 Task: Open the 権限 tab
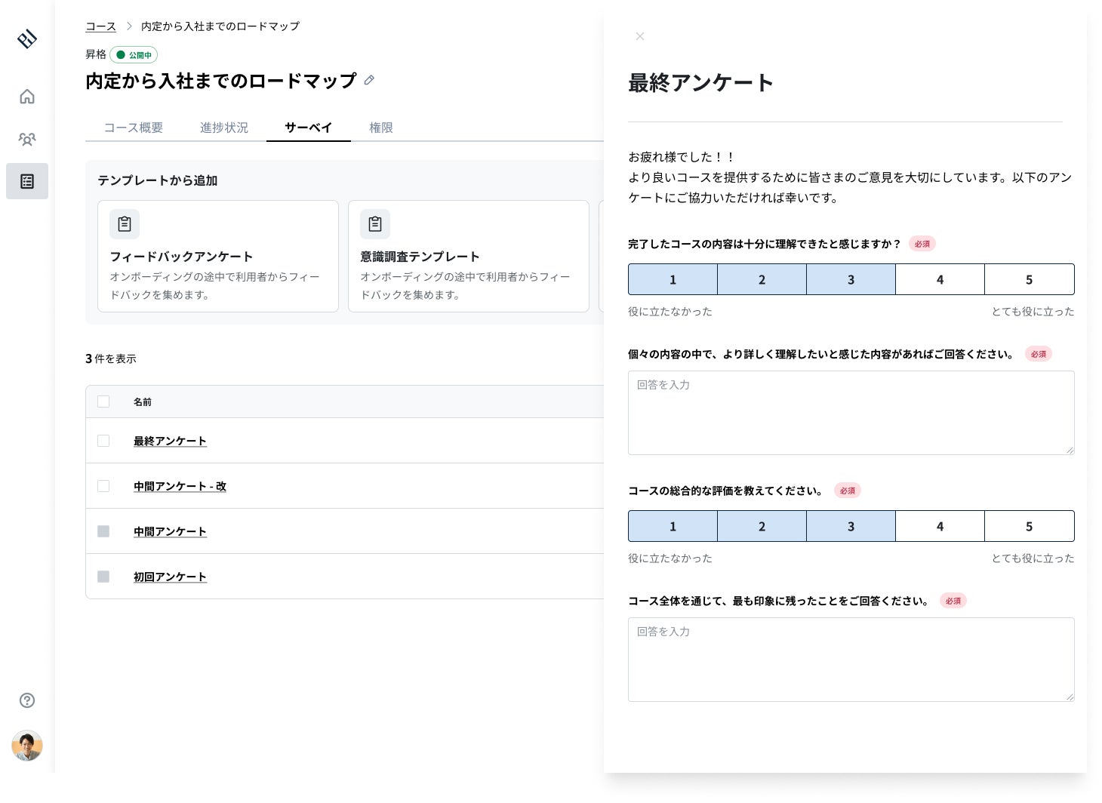pyautogui.click(x=381, y=128)
